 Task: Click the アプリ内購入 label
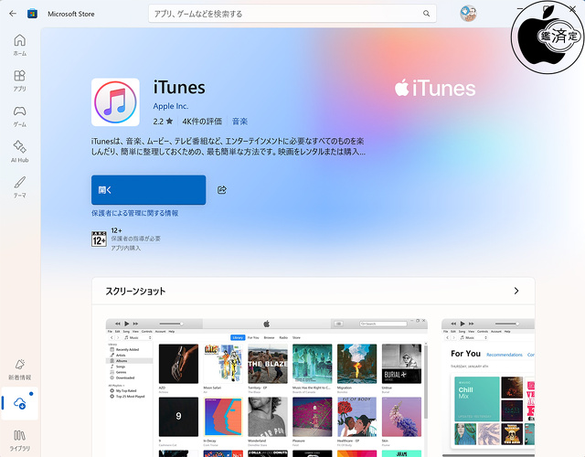[x=126, y=248]
